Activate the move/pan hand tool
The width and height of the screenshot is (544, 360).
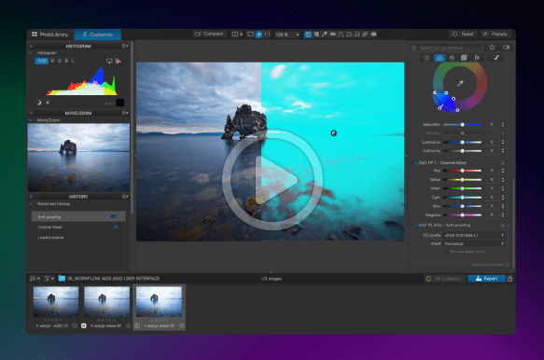(258, 34)
